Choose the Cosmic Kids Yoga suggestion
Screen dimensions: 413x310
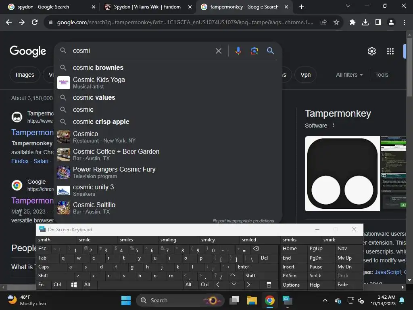coord(168,83)
